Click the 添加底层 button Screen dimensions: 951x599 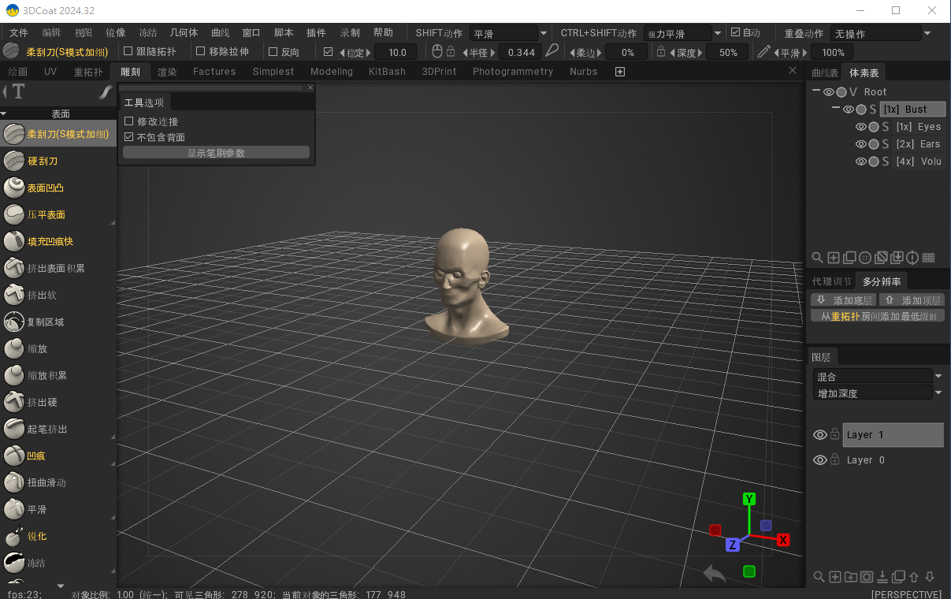pos(844,300)
